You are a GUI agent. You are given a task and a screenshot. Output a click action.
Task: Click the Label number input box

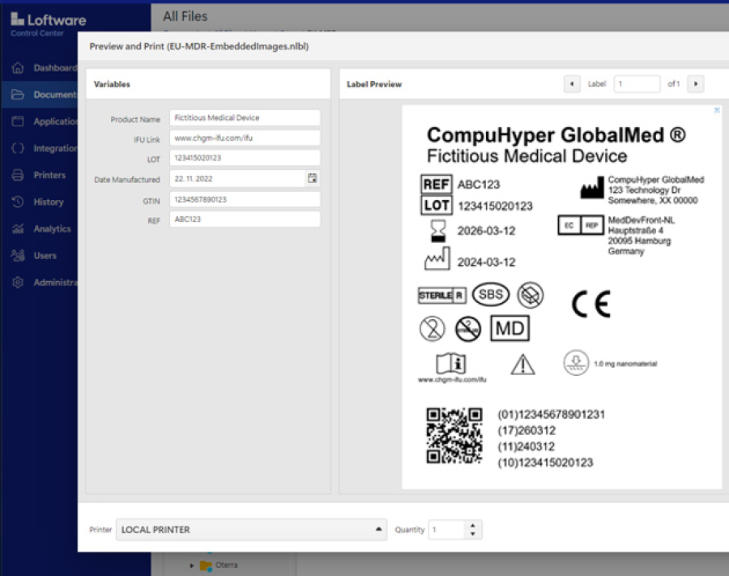click(x=637, y=83)
